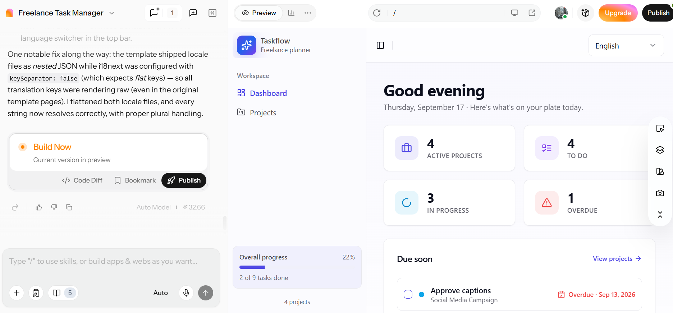
Task: Open the layers stack tool
Action: pyautogui.click(x=660, y=150)
